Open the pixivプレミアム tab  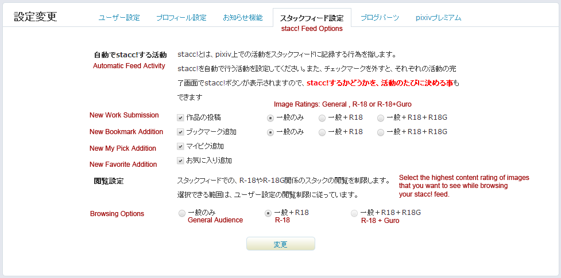point(438,17)
